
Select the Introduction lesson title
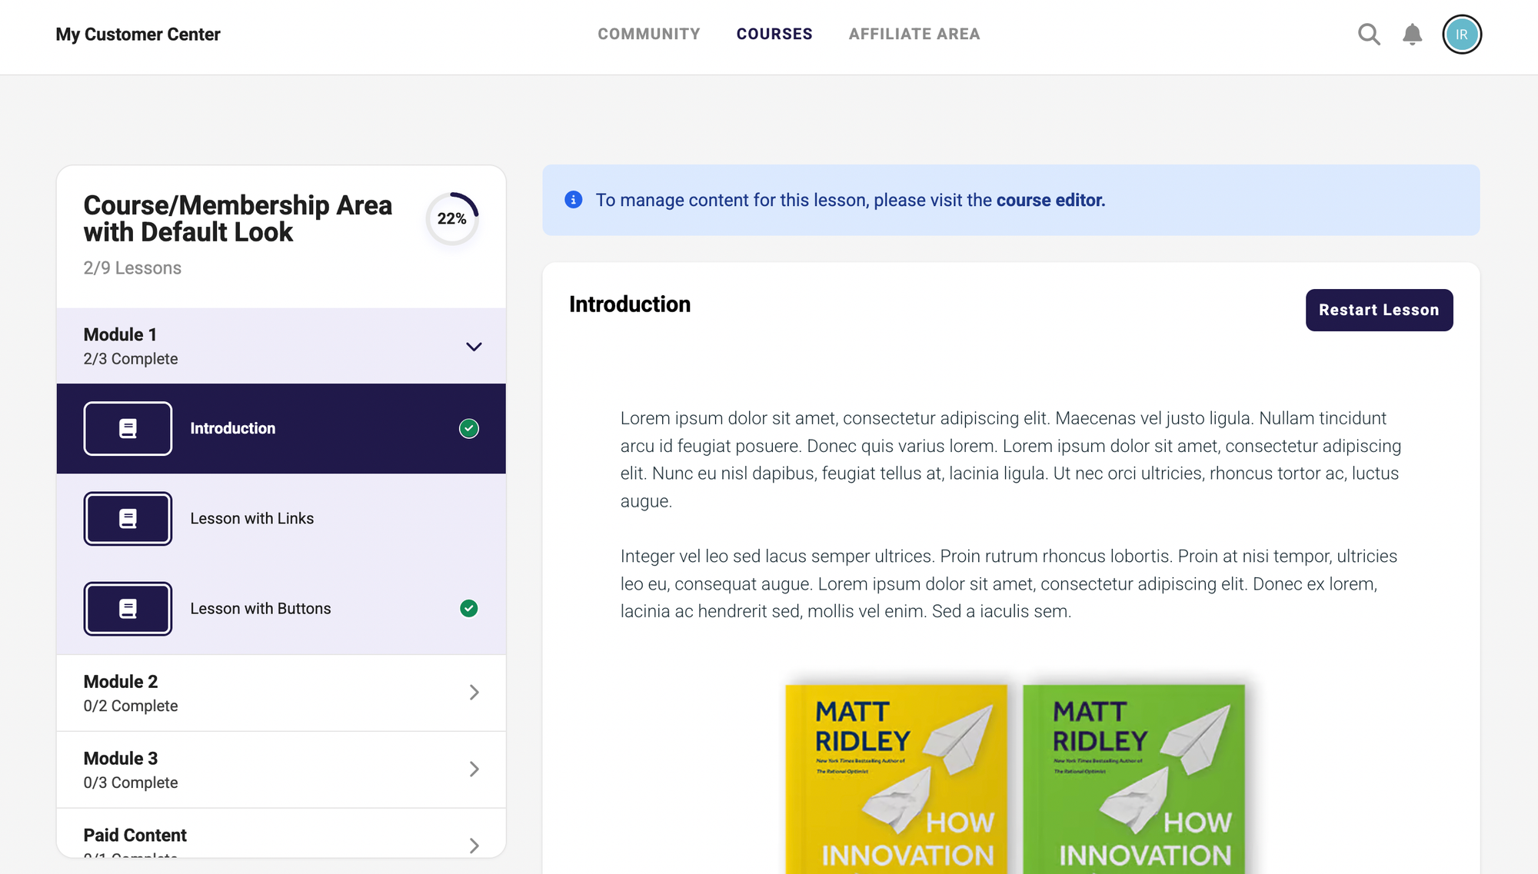pos(233,428)
